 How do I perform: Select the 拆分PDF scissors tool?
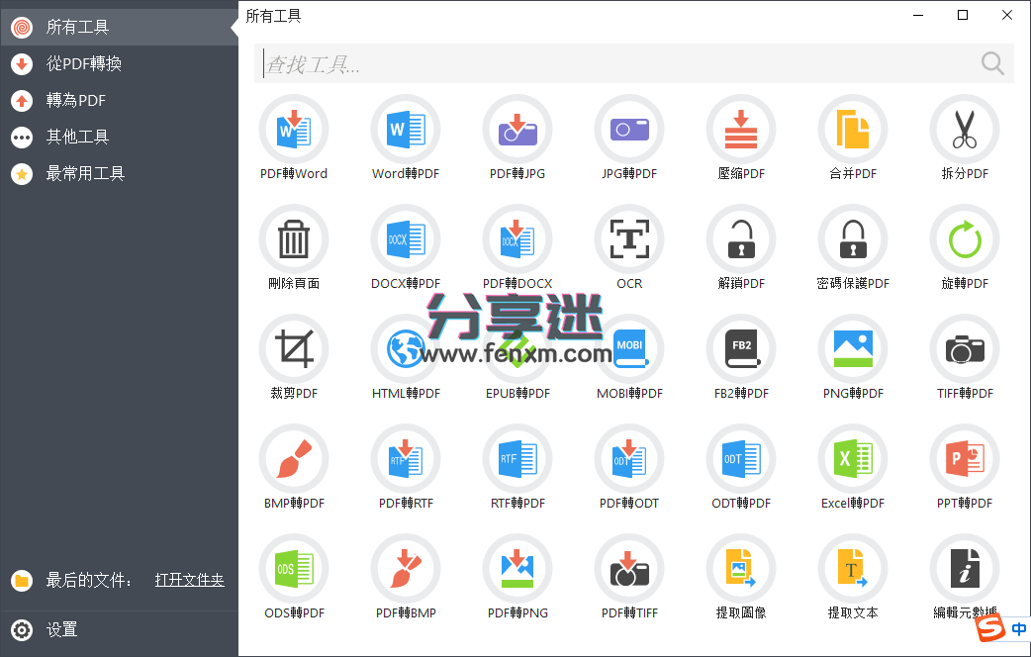pyautogui.click(x=965, y=139)
